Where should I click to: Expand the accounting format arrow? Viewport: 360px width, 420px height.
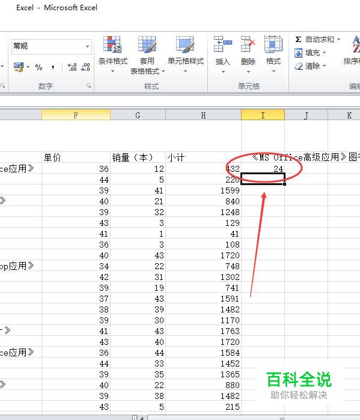[x=28, y=67]
